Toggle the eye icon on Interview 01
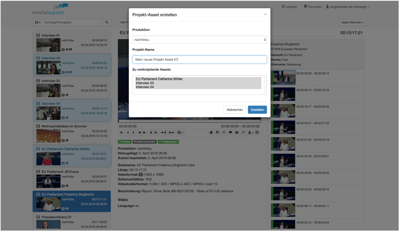400x232 pixels. pos(66,50)
